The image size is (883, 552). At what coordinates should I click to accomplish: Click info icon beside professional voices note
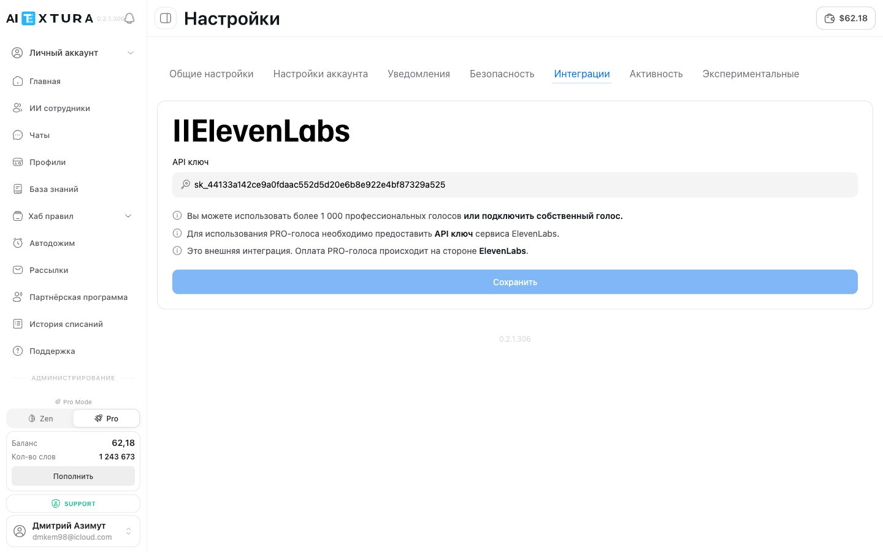point(177,215)
